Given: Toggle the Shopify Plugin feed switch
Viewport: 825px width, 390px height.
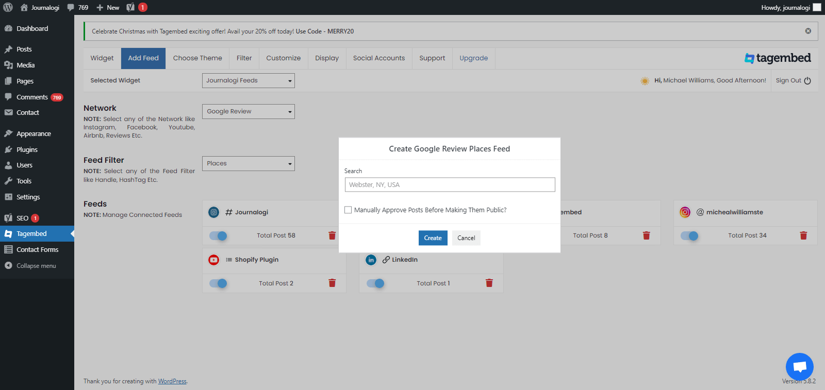Looking at the screenshot, I should coord(218,283).
